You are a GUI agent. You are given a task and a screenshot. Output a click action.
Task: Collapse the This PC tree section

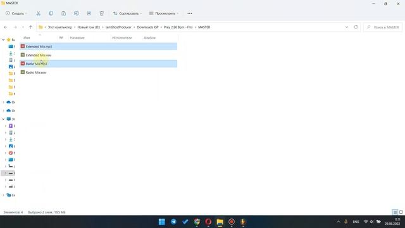tap(3, 119)
